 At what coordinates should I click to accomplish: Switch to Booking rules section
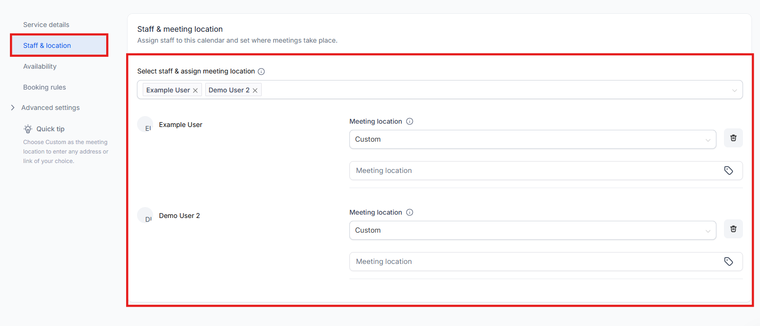45,87
